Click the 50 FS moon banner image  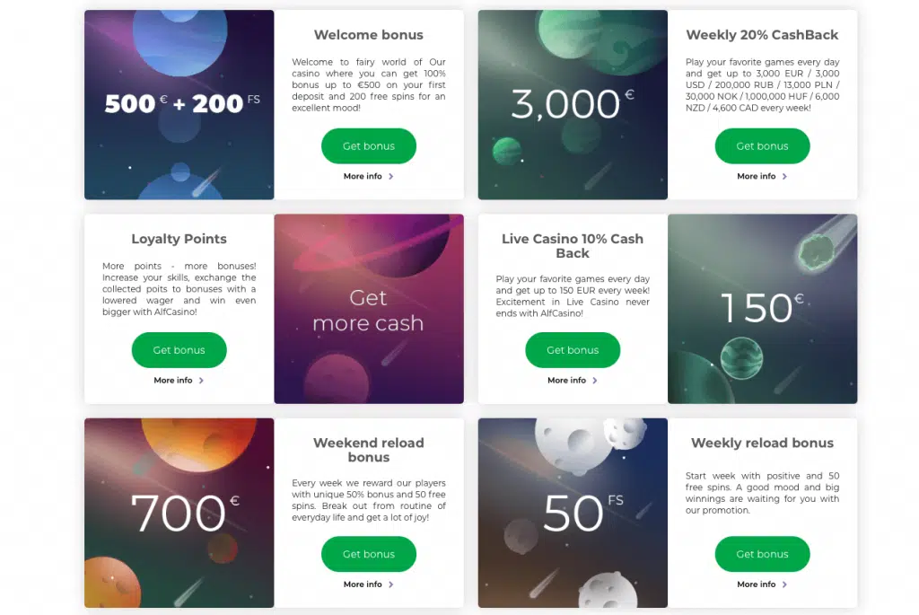tap(573, 513)
